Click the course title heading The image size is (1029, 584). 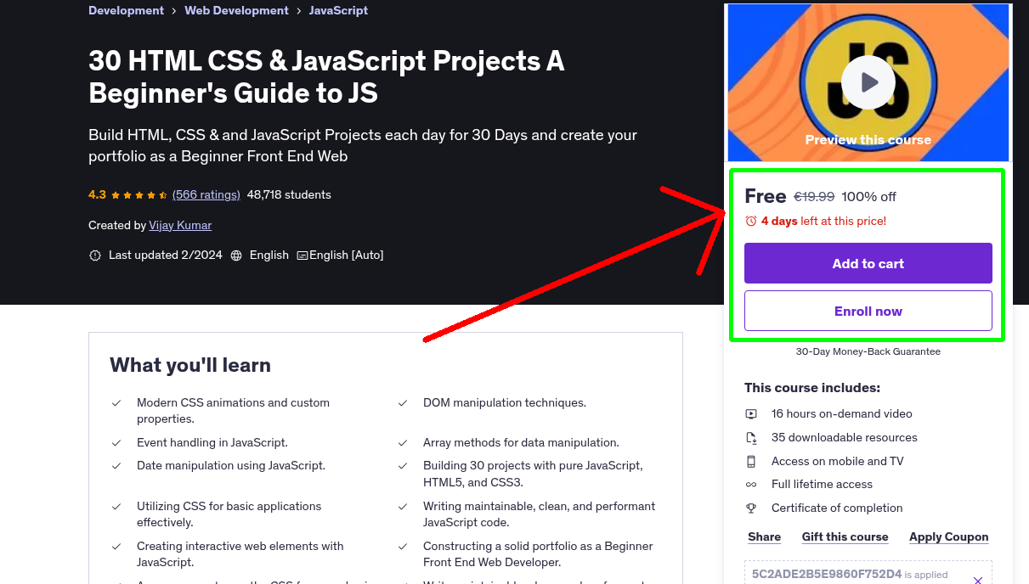[x=326, y=76]
